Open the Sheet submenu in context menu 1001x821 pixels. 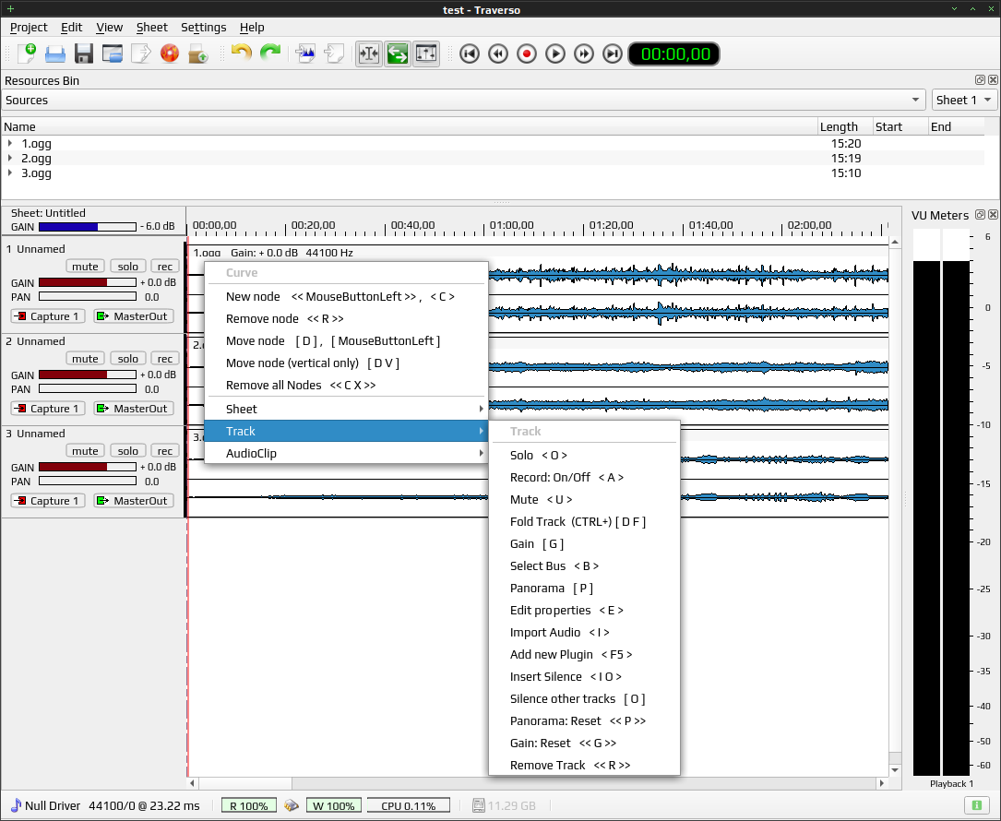pyautogui.click(x=346, y=410)
